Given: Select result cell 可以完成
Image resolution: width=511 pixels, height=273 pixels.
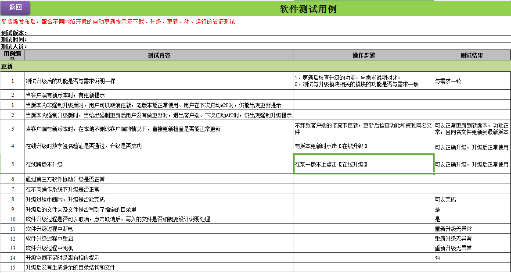Looking at the screenshot, I should click(471, 199).
